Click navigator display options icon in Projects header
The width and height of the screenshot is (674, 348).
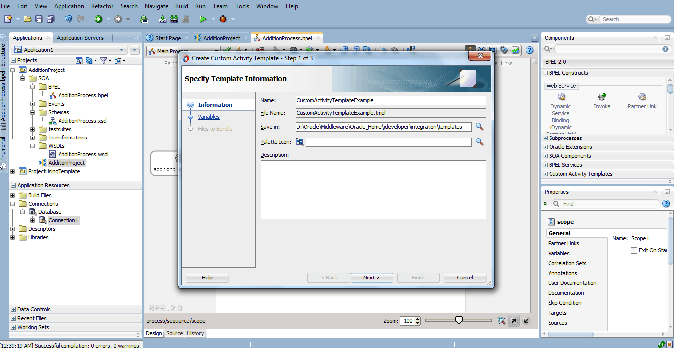[x=118, y=60]
